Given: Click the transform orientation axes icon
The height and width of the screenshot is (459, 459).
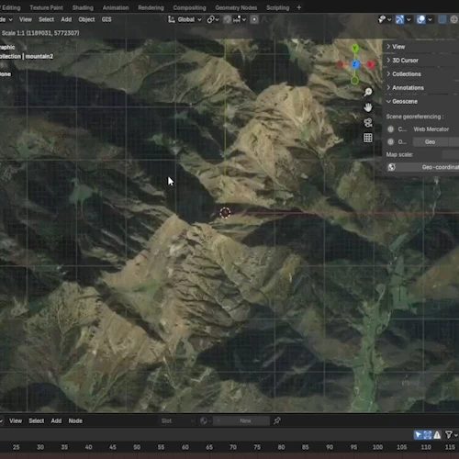Looking at the screenshot, I should (x=171, y=19).
